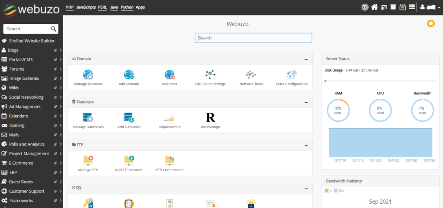Select the PHP tab

tap(70, 7)
